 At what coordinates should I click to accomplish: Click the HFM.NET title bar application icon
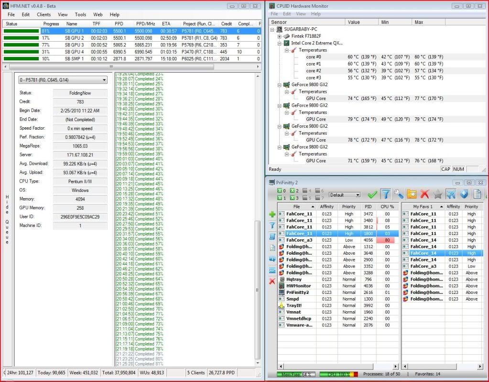tap(6, 6)
